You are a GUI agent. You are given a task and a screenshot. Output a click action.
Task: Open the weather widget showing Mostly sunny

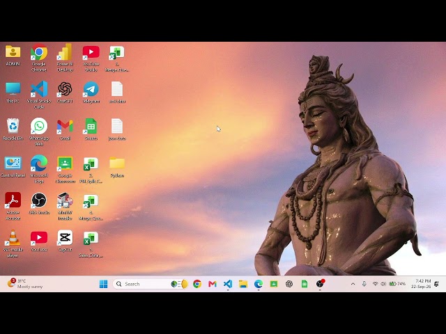[x=25, y=284]
